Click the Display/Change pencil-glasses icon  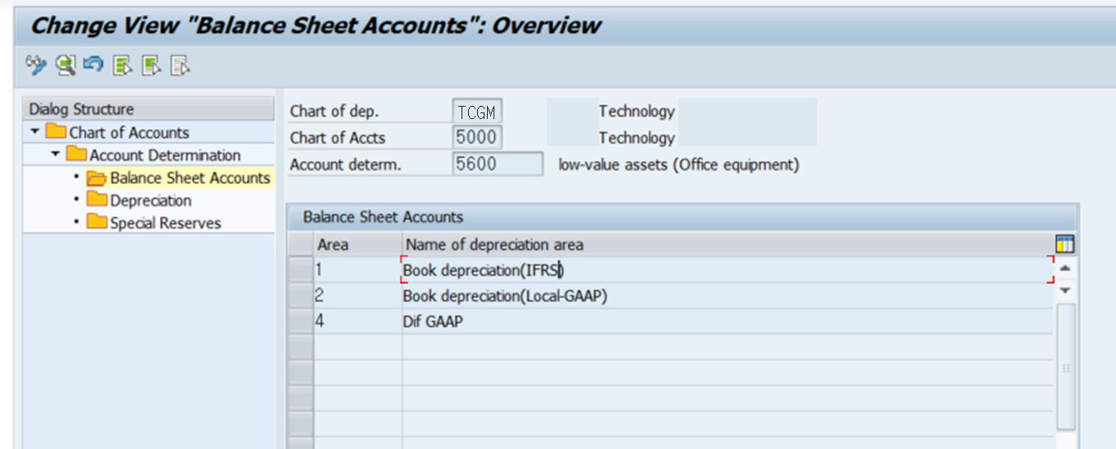(x=36, y=65)
